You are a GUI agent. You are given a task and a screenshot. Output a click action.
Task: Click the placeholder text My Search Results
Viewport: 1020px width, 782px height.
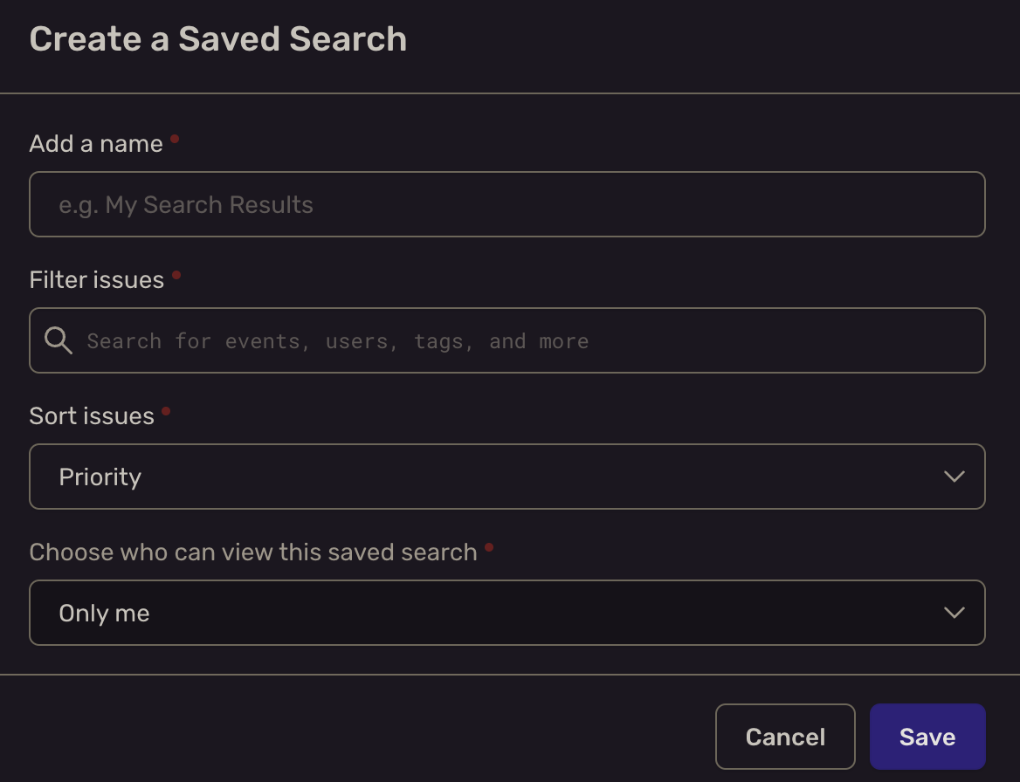pyautogui.click(x=186, y=204)
